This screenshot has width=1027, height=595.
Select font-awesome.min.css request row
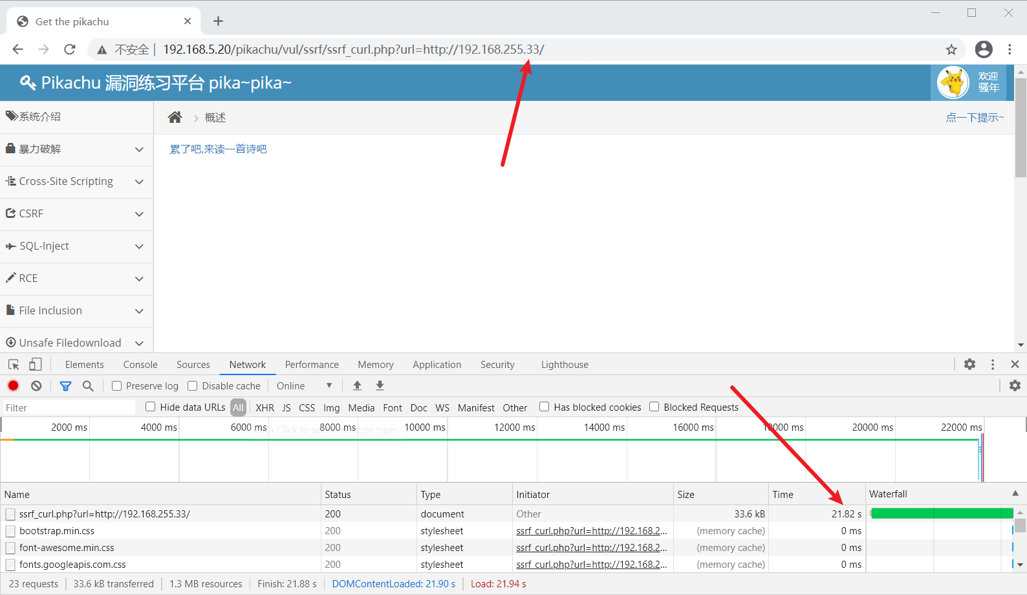point(433,548)
